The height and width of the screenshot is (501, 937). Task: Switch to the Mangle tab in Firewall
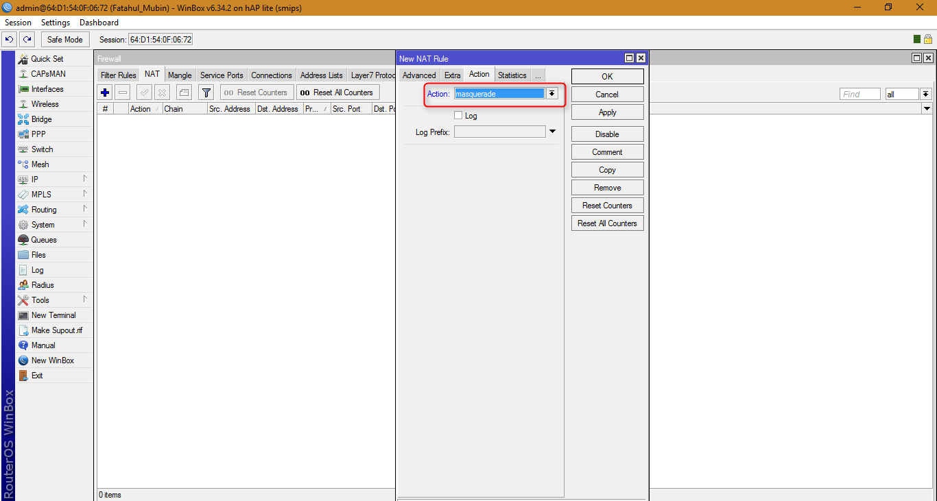click(x=180, y=75)
